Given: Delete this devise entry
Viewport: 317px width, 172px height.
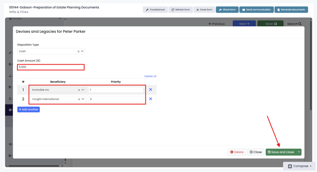Looking at the screenshot, I should pyautogui.click(x=237, y=152).
